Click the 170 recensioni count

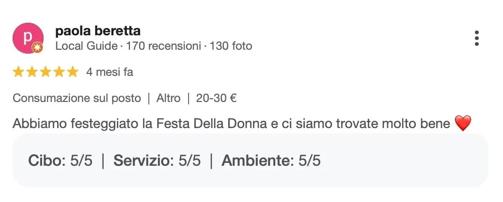[163, 46]
